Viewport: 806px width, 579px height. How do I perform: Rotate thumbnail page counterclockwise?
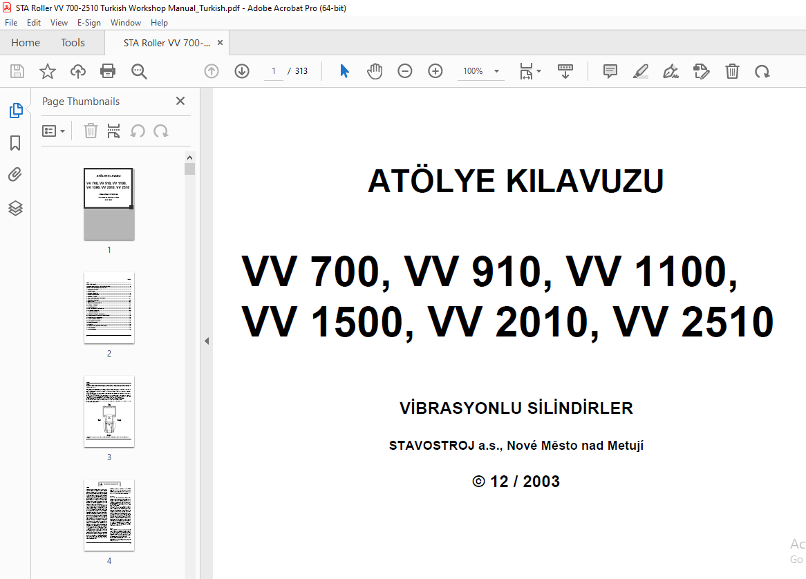138,131
